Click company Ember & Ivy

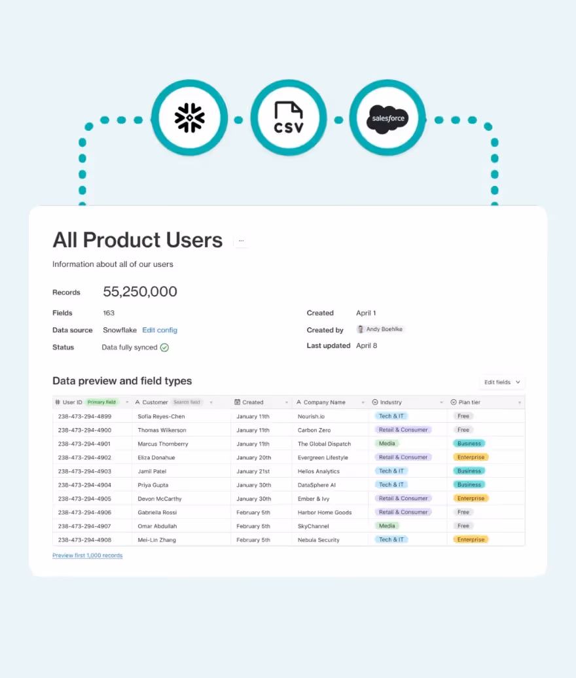point(314,499)
